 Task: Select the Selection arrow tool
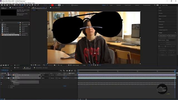click(x=5, y=5)
